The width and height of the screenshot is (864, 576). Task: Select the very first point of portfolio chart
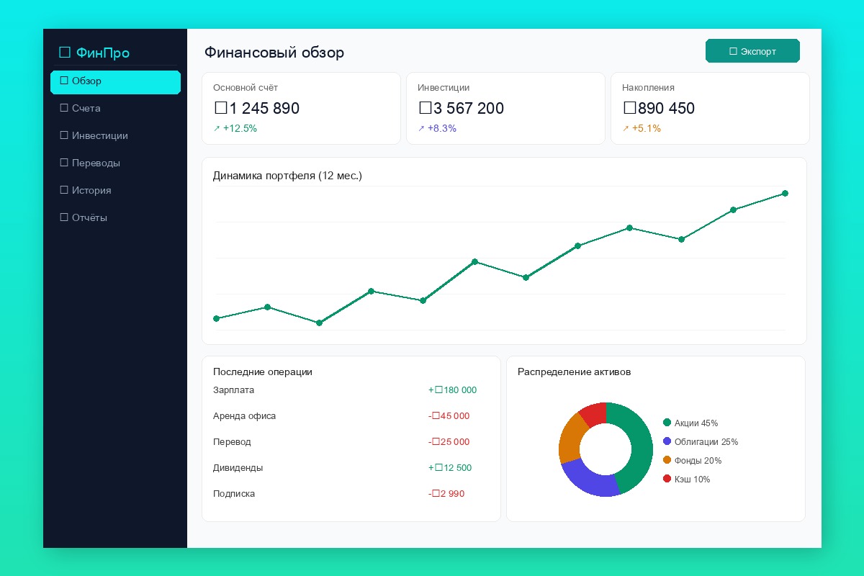coord(216,318)
